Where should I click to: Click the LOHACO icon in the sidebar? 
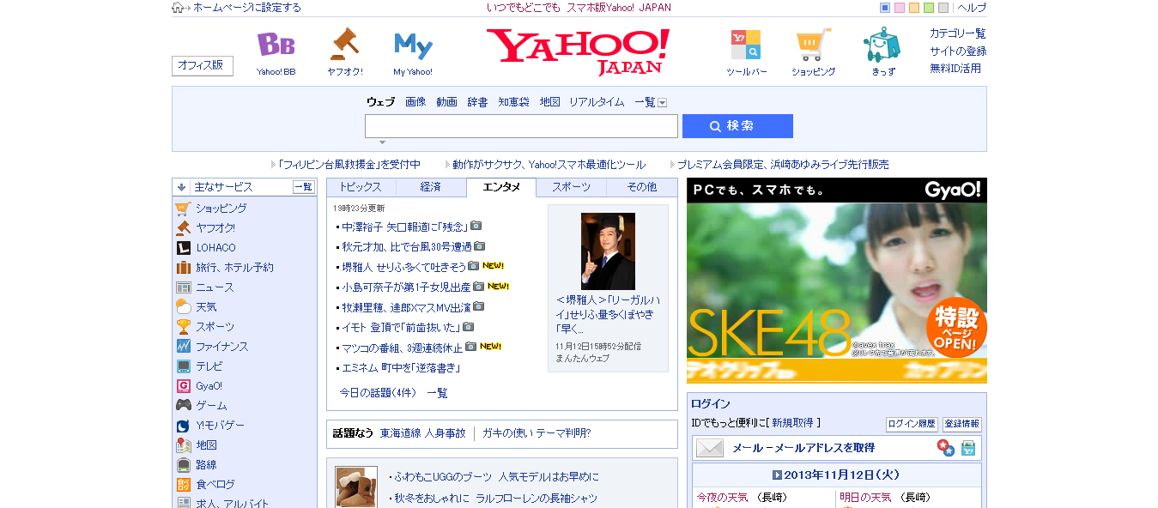click(x=183, y=248)
